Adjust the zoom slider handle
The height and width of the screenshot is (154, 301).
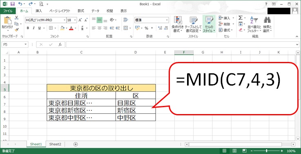[x=266, y=151]
